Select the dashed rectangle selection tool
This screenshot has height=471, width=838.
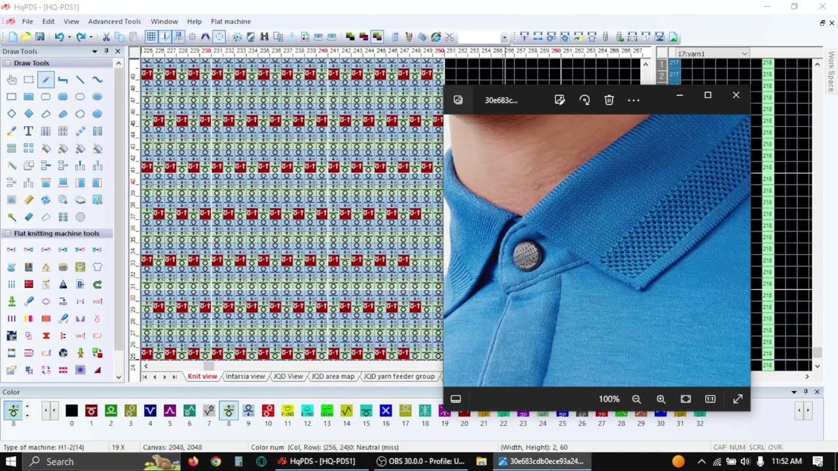pyautogui.click(x=29, y=80)
